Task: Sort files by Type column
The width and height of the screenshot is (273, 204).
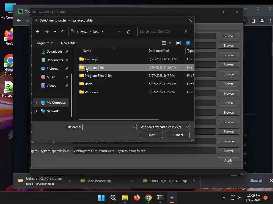Action: [190, 51]
